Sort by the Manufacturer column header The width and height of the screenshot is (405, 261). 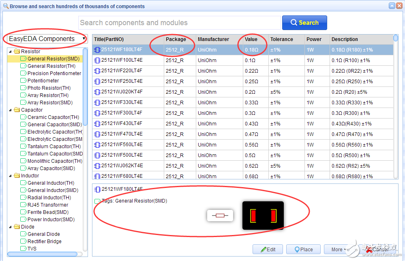tap(213, 39)
